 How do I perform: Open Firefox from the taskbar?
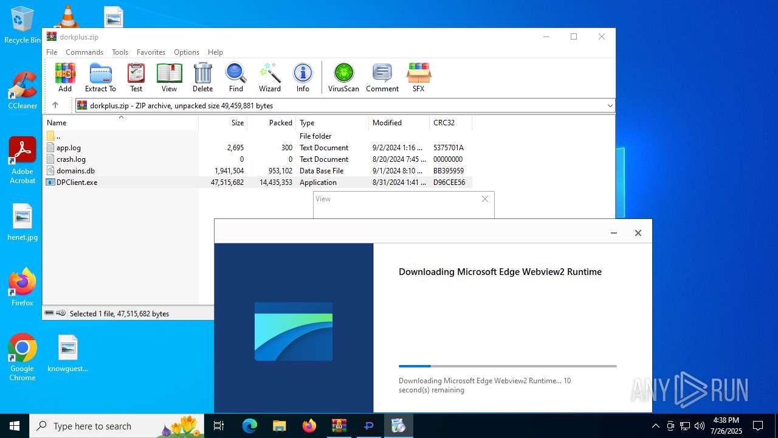309,426
